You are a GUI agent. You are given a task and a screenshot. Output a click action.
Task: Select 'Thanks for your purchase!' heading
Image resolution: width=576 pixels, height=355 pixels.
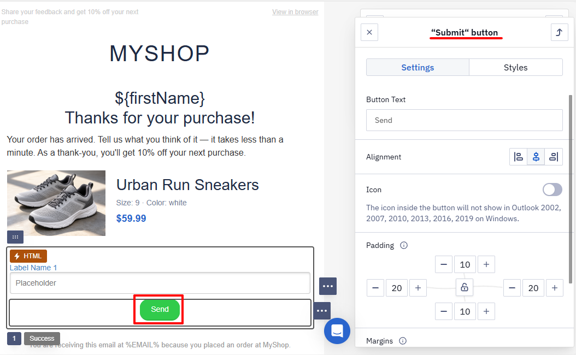(x=160, y=118)
